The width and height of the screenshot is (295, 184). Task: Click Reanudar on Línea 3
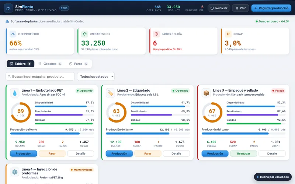(x=243, y=153)
